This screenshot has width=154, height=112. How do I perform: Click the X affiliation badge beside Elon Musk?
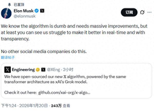pos(42,11)
